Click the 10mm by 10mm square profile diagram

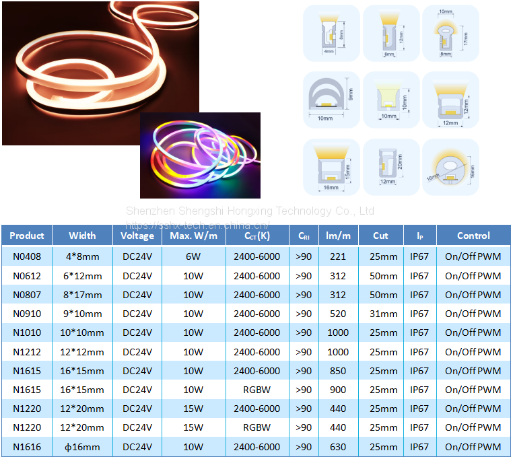[x=388, y=100]
